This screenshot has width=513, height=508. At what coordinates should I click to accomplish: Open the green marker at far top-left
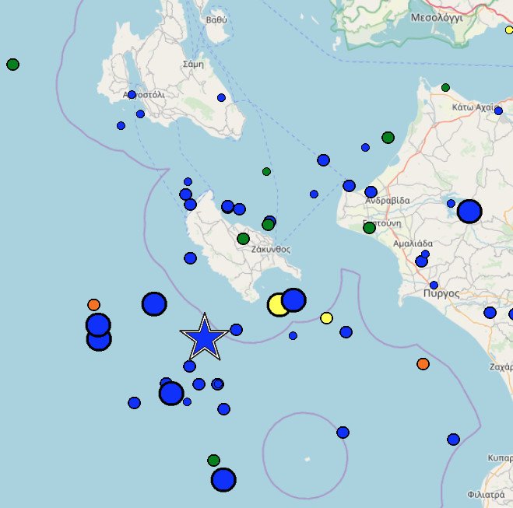(12, 65)
